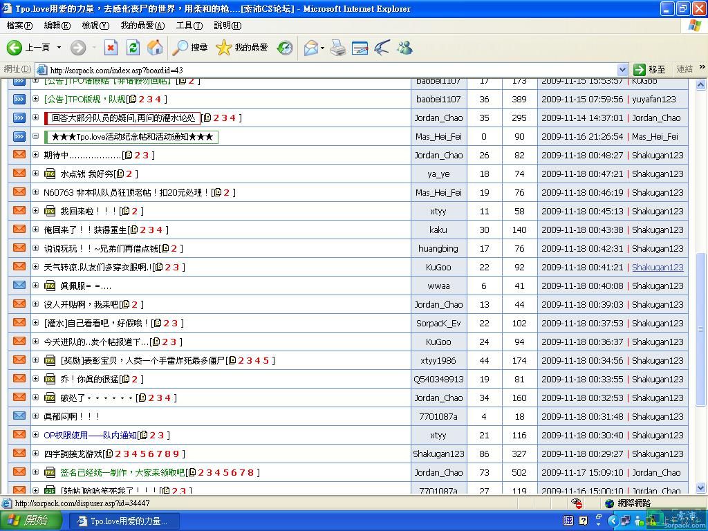708x531 pixels.
Task: Click the 移至 Go button
Action: click(x=650, y=69)
